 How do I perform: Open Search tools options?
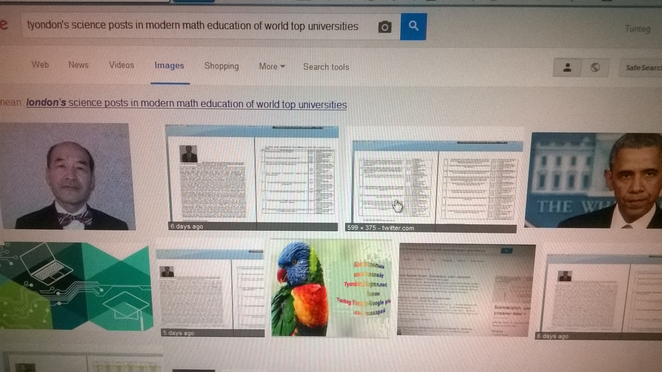[326, 67]
